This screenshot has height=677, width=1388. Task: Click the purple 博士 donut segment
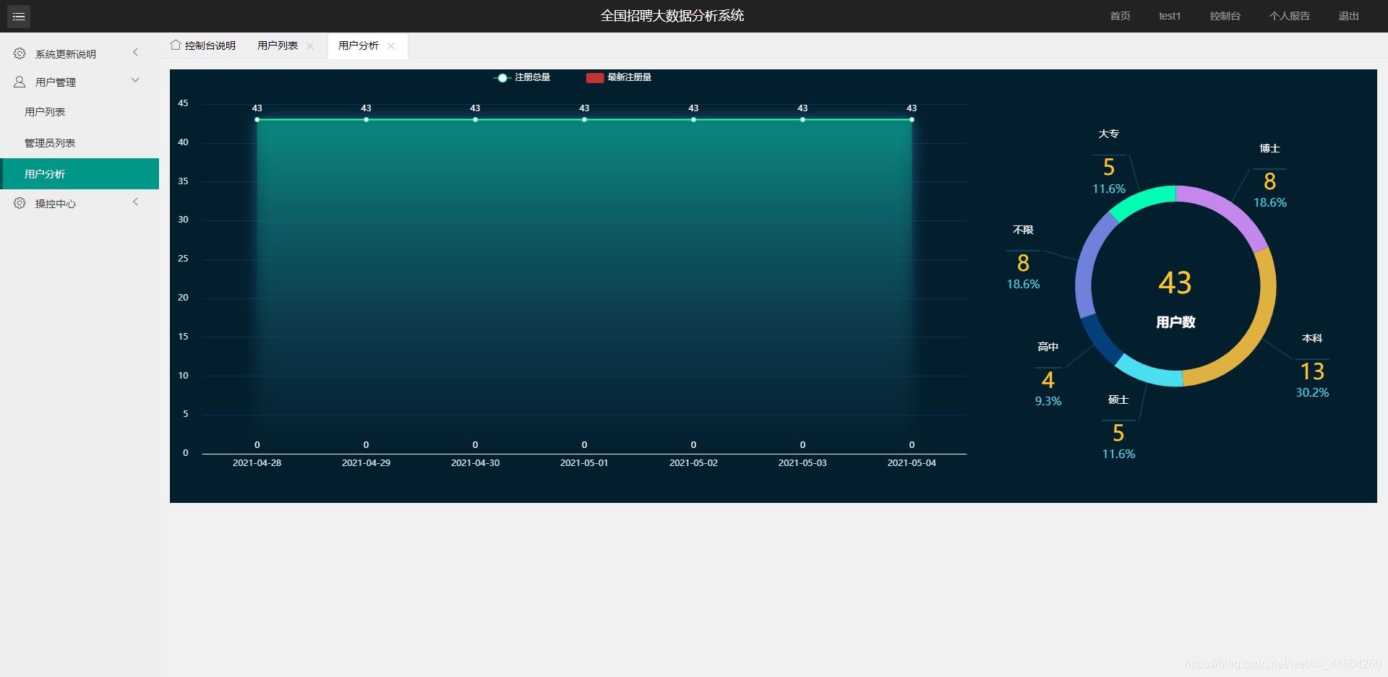click(1228, 209)
